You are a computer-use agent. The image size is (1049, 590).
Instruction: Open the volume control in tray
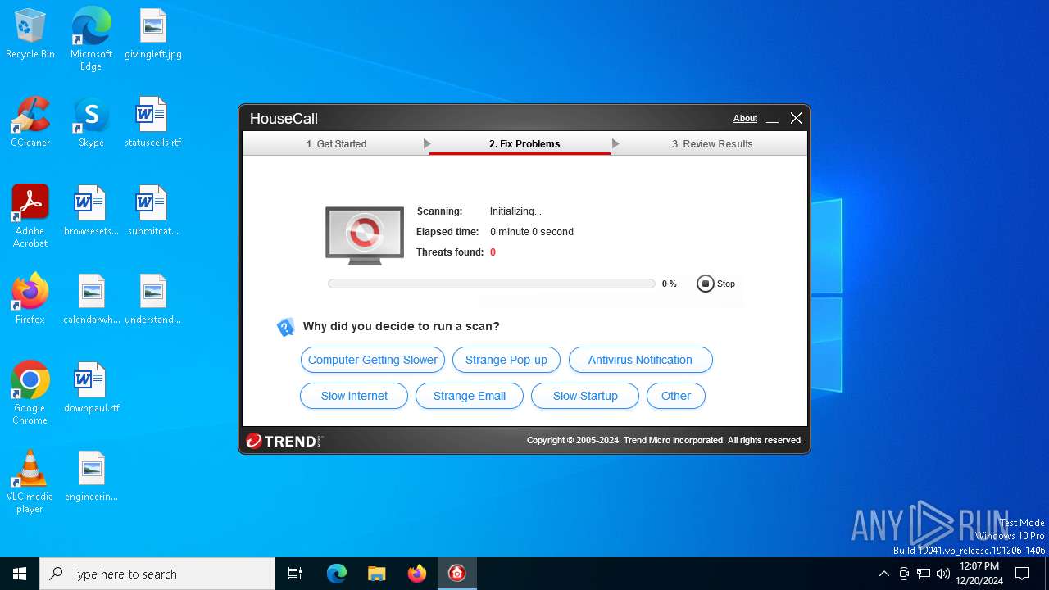[x=943, y=574]
